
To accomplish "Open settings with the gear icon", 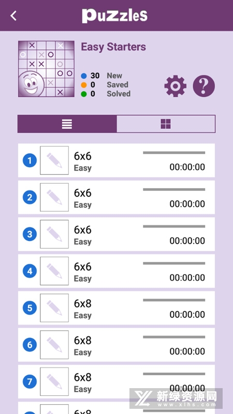I will tap(175, 86).
